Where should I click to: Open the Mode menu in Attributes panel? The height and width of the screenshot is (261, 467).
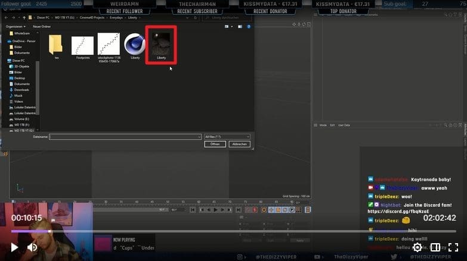[x=323, y=125]
